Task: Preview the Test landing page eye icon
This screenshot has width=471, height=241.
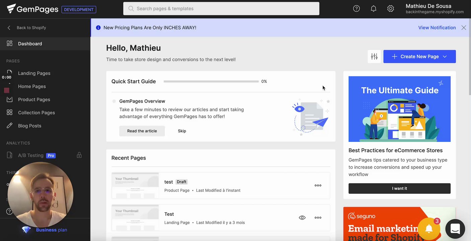Action: click(x=302, y=218)
